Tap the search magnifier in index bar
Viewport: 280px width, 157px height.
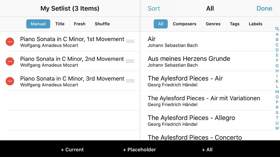277,29
